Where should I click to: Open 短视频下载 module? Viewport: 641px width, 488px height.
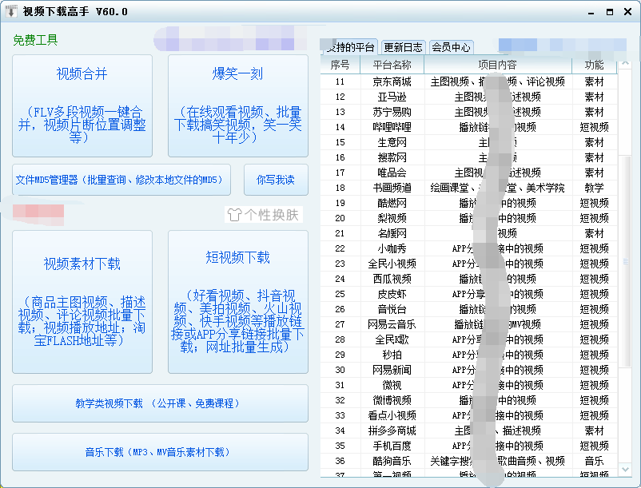point(238,302)
